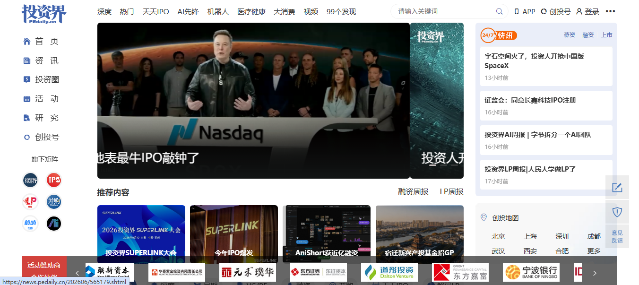Expand 更多 cities in 创投地图
The height and width of the screenshot is (285, 639).
point(594,251)
